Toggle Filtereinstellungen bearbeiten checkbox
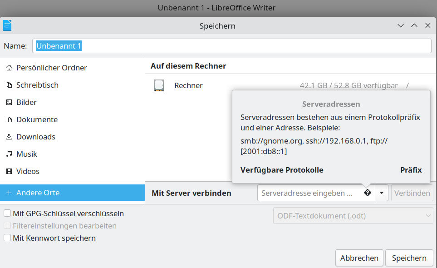This screenshot has width=437, height=268. pyautogui.click(x=7, y=226)
